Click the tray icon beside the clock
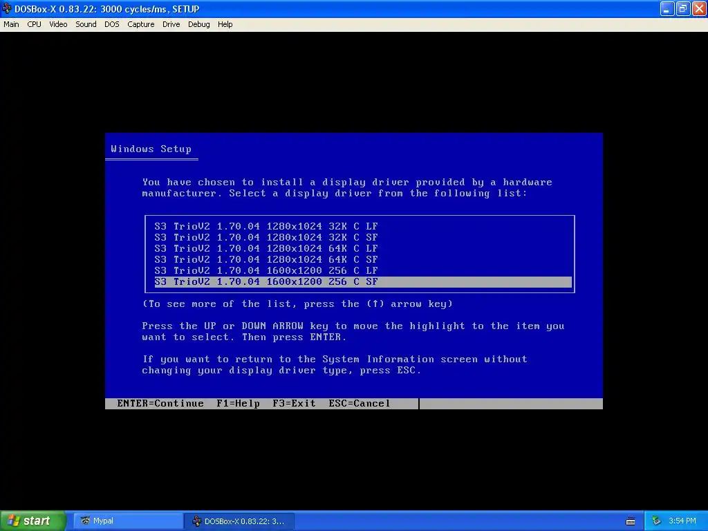The width and height of the screenshot is (708, 531). pyautogui.click(x=656, y=521)
